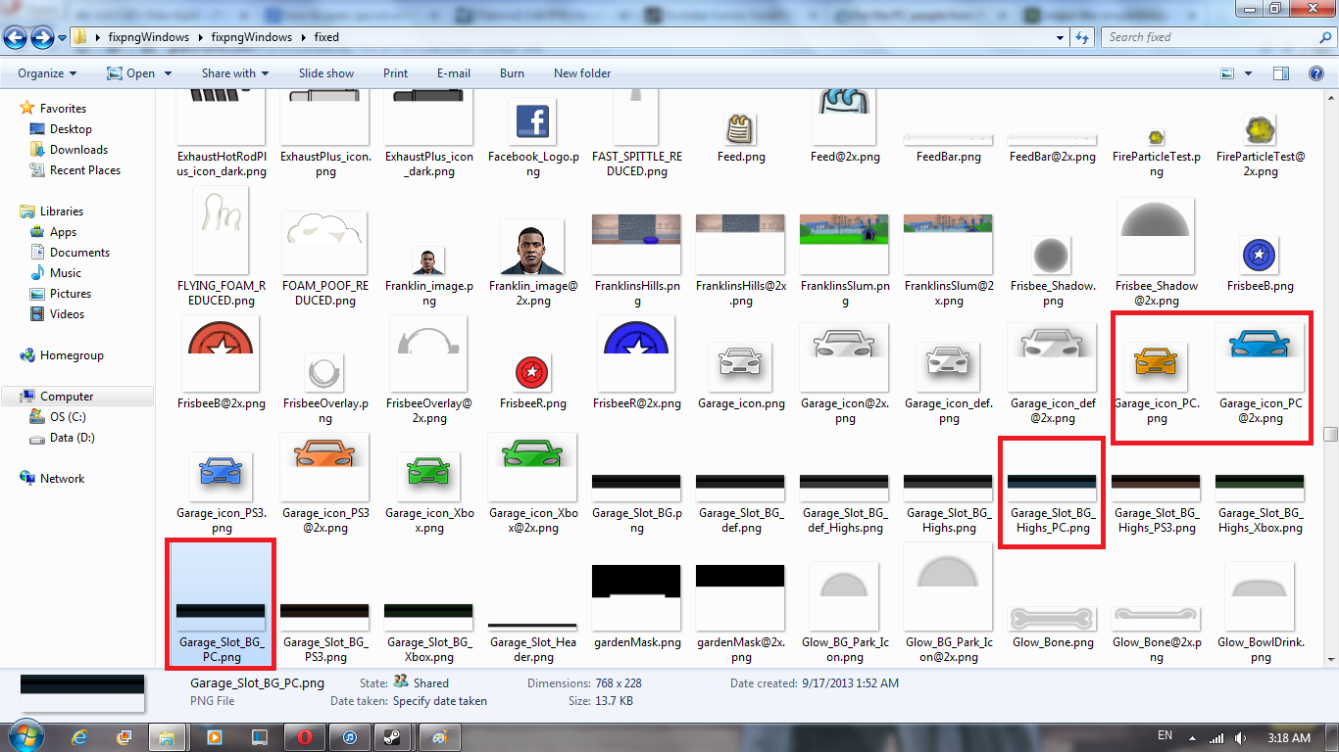This screenshot has width=1339, height=752.
Task: Toggle the preview pane icon
Action: tap(1280, 73)
